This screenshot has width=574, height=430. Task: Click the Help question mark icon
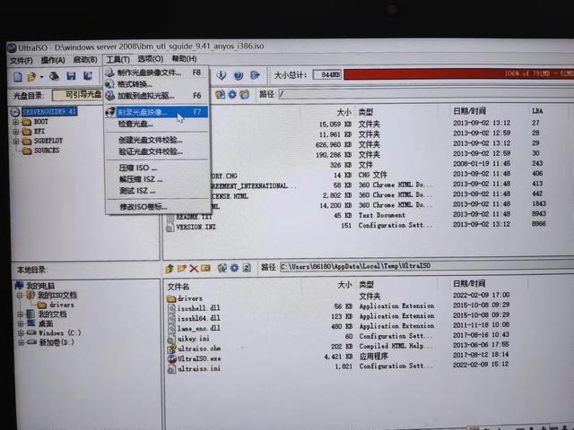pos(239,75)
